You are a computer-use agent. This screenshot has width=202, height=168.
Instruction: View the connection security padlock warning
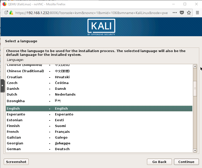point(11,13)
